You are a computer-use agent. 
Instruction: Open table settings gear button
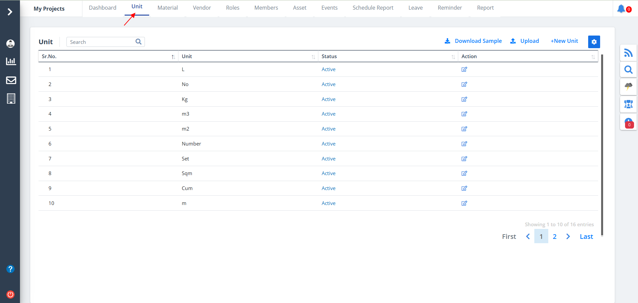click(594, 42)
